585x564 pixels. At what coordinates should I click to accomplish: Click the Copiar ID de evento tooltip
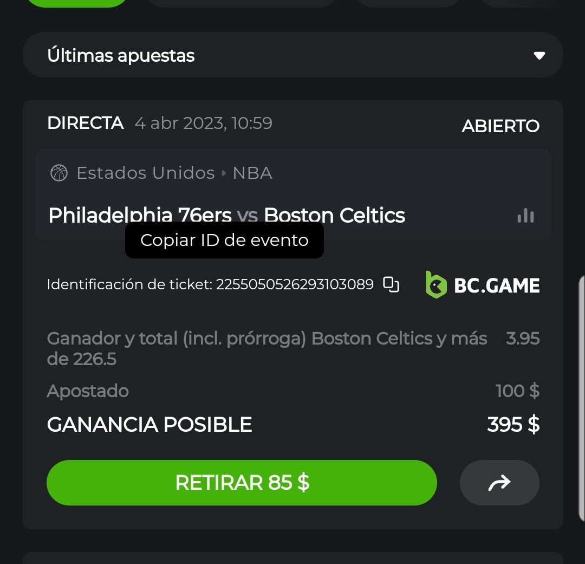[x=224, y=240]
